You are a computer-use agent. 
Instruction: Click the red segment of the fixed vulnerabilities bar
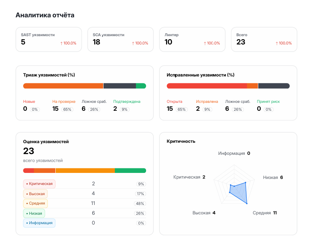click(x=207, y=86)
